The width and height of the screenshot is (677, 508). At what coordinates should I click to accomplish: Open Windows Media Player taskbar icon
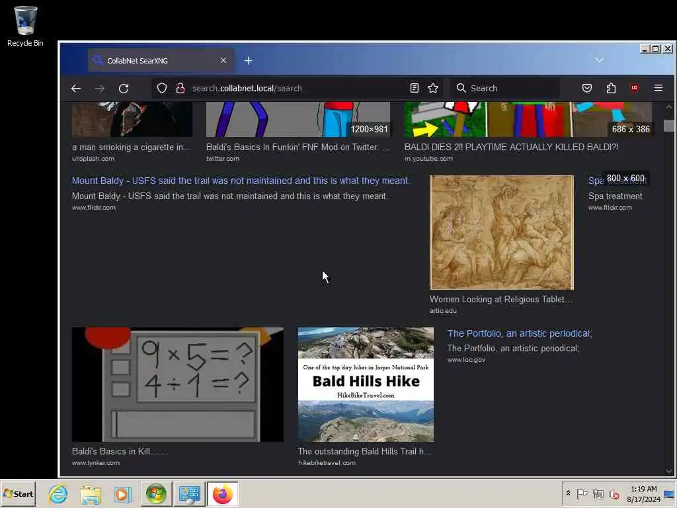(122, 495)
